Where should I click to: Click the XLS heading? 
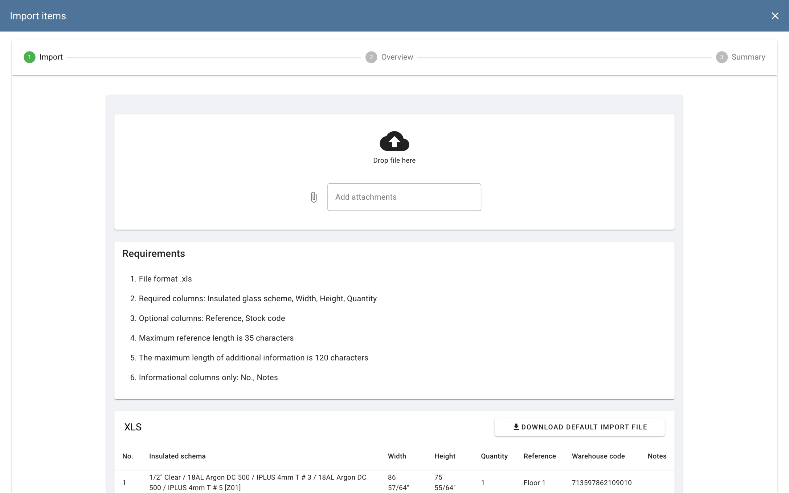133,427
